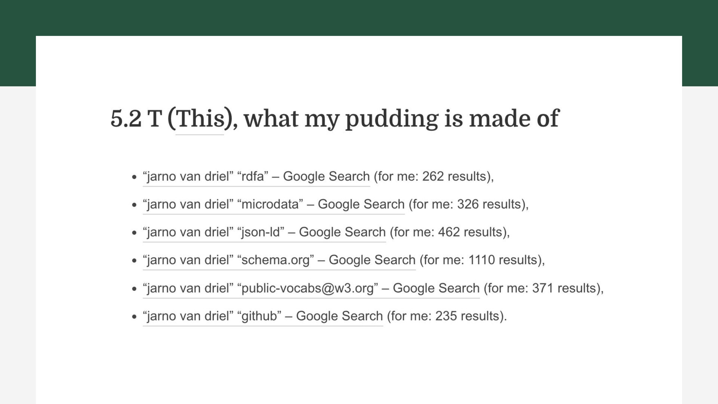This screenshot has height=404, width=718.
Task: Visit the "public-vocabs@w3.org" Google Search link
Action: click(311, 288)
